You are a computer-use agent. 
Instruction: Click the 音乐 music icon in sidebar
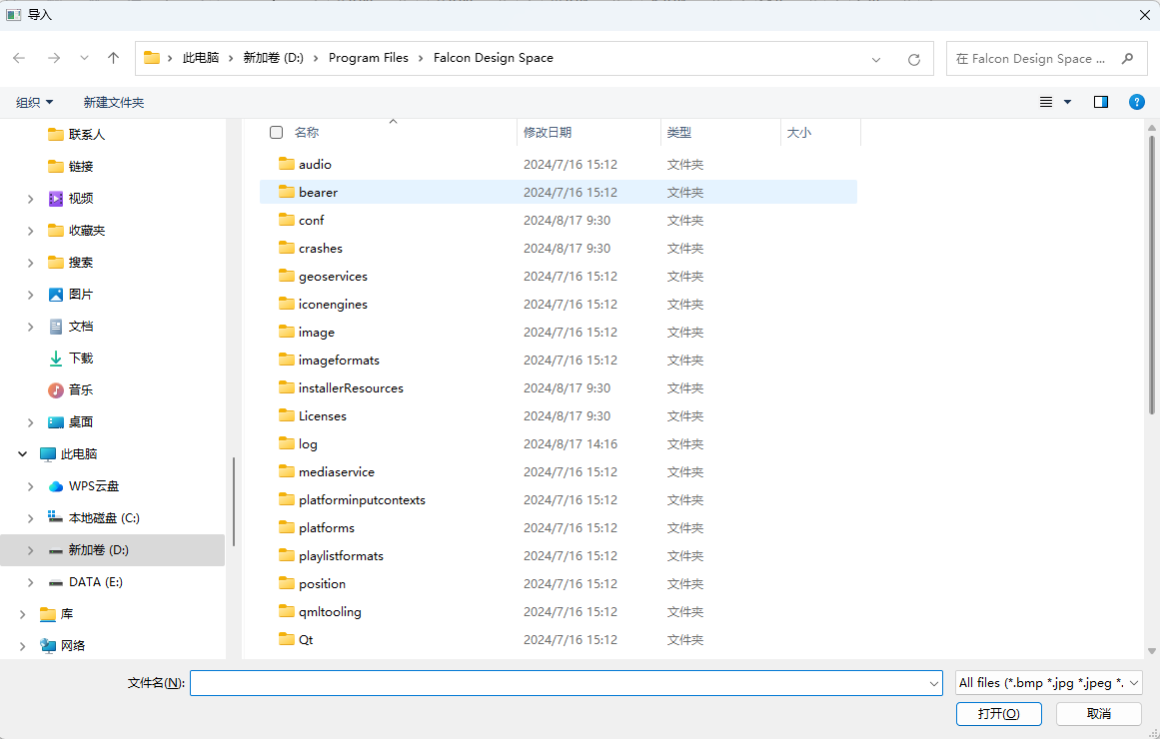coord(56,390)
